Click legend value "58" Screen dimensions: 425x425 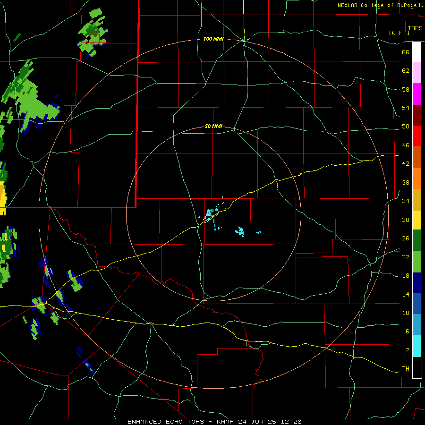[406, 89]
